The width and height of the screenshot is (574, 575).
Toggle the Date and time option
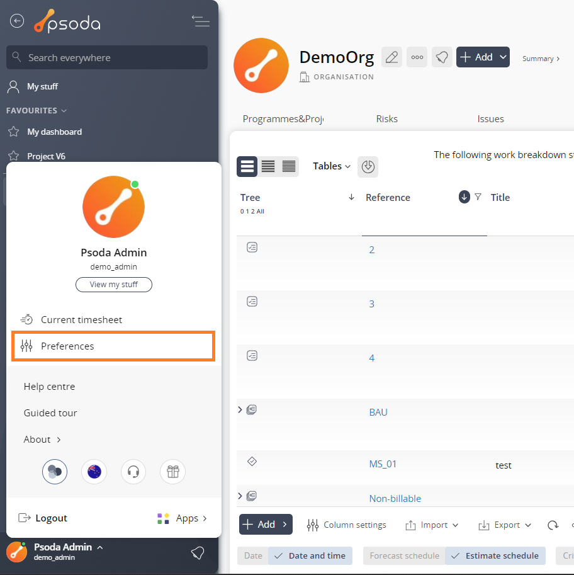[310, 555]
